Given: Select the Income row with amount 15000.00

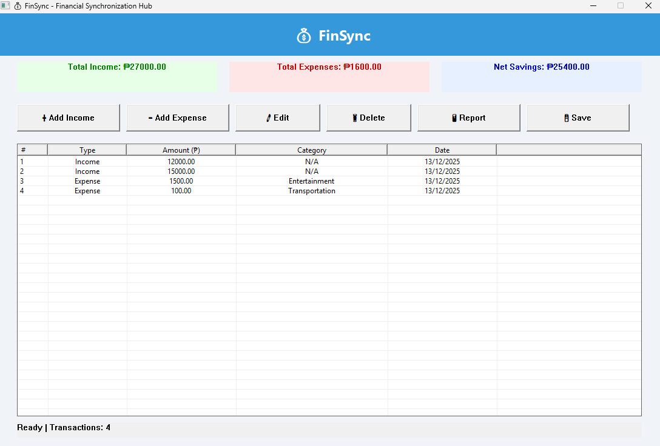Looking at the screenshot, I should click(x=329, y=171).
